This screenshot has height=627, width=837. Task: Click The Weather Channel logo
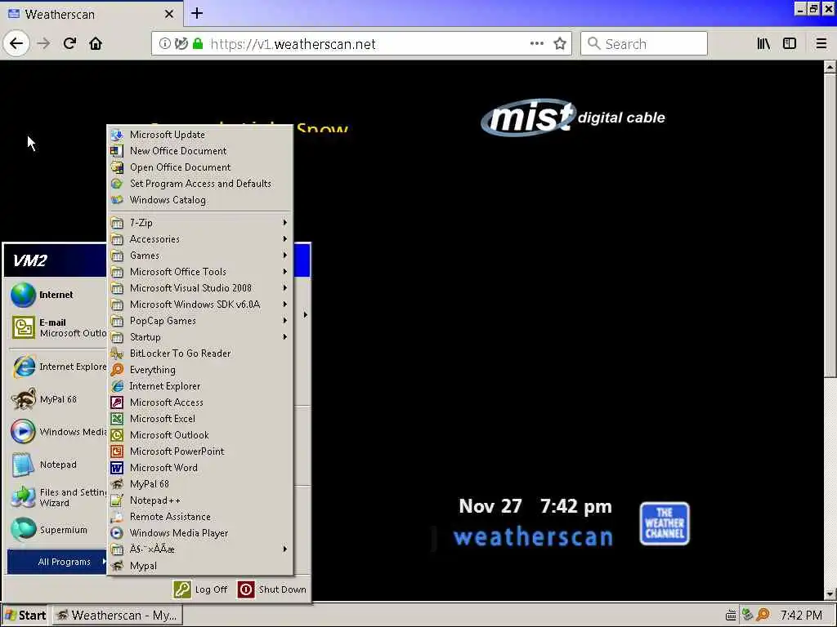pos(665,523)
